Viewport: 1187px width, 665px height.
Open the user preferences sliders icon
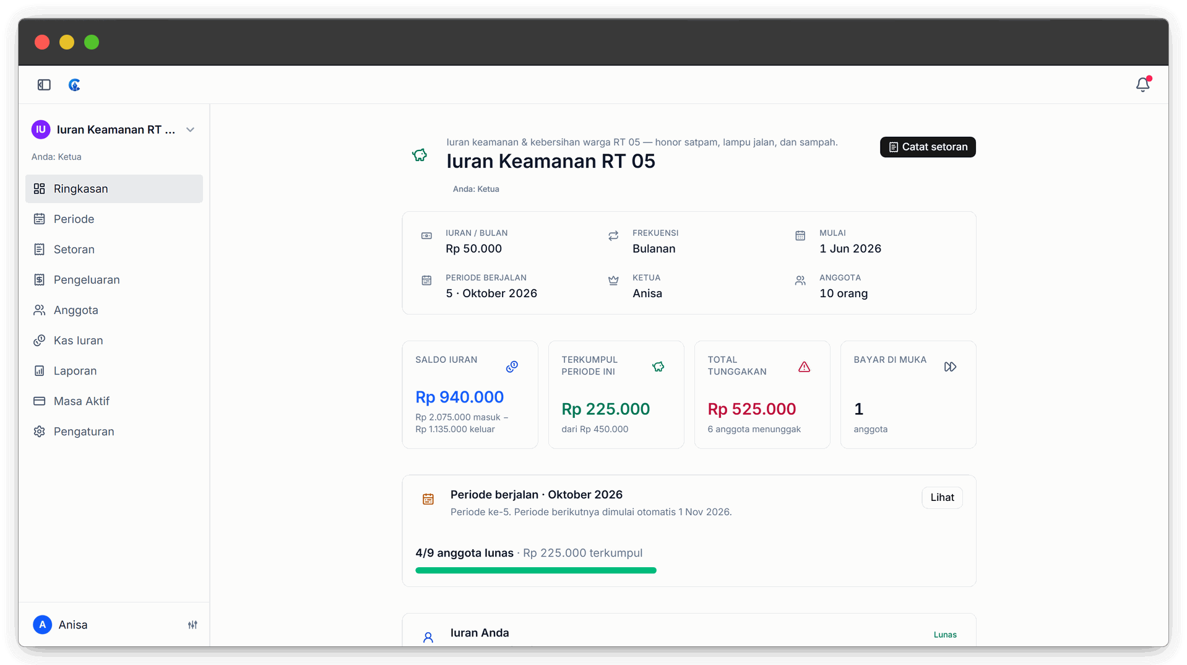192,625
